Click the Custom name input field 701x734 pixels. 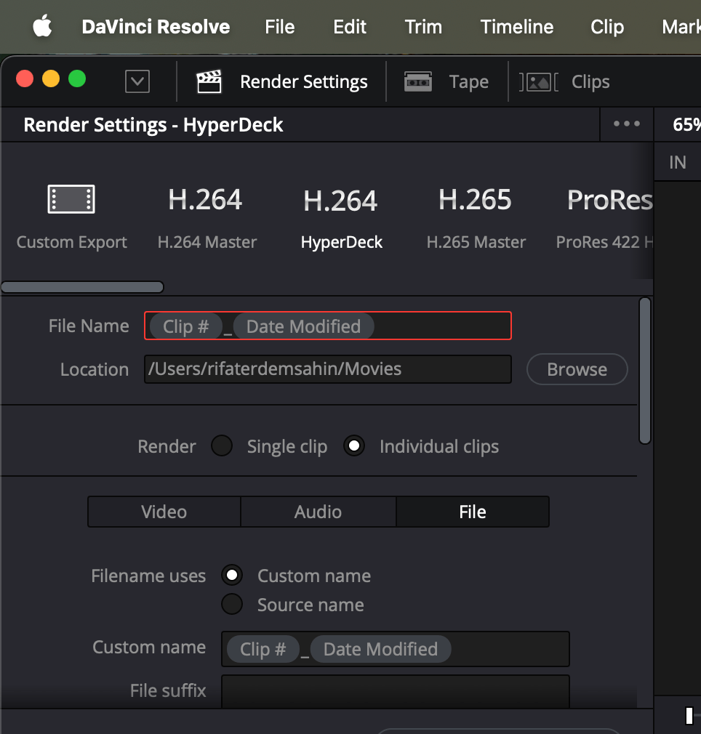395,649
